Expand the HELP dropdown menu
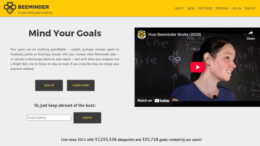 pos(179,8)
